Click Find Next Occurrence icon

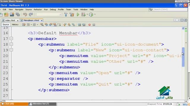point(50,25)
